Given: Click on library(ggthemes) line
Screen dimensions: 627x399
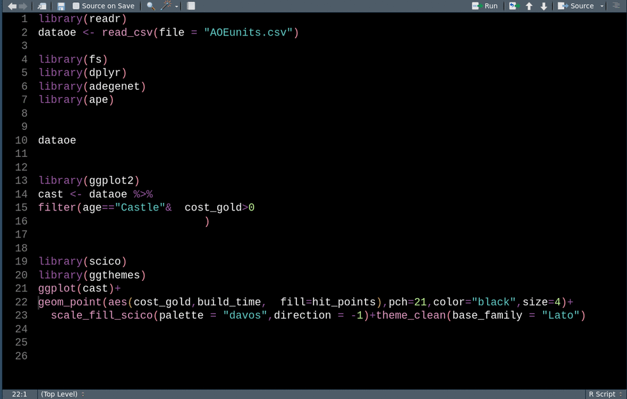Looking at the screenshot, I should (x=92, y=275).
